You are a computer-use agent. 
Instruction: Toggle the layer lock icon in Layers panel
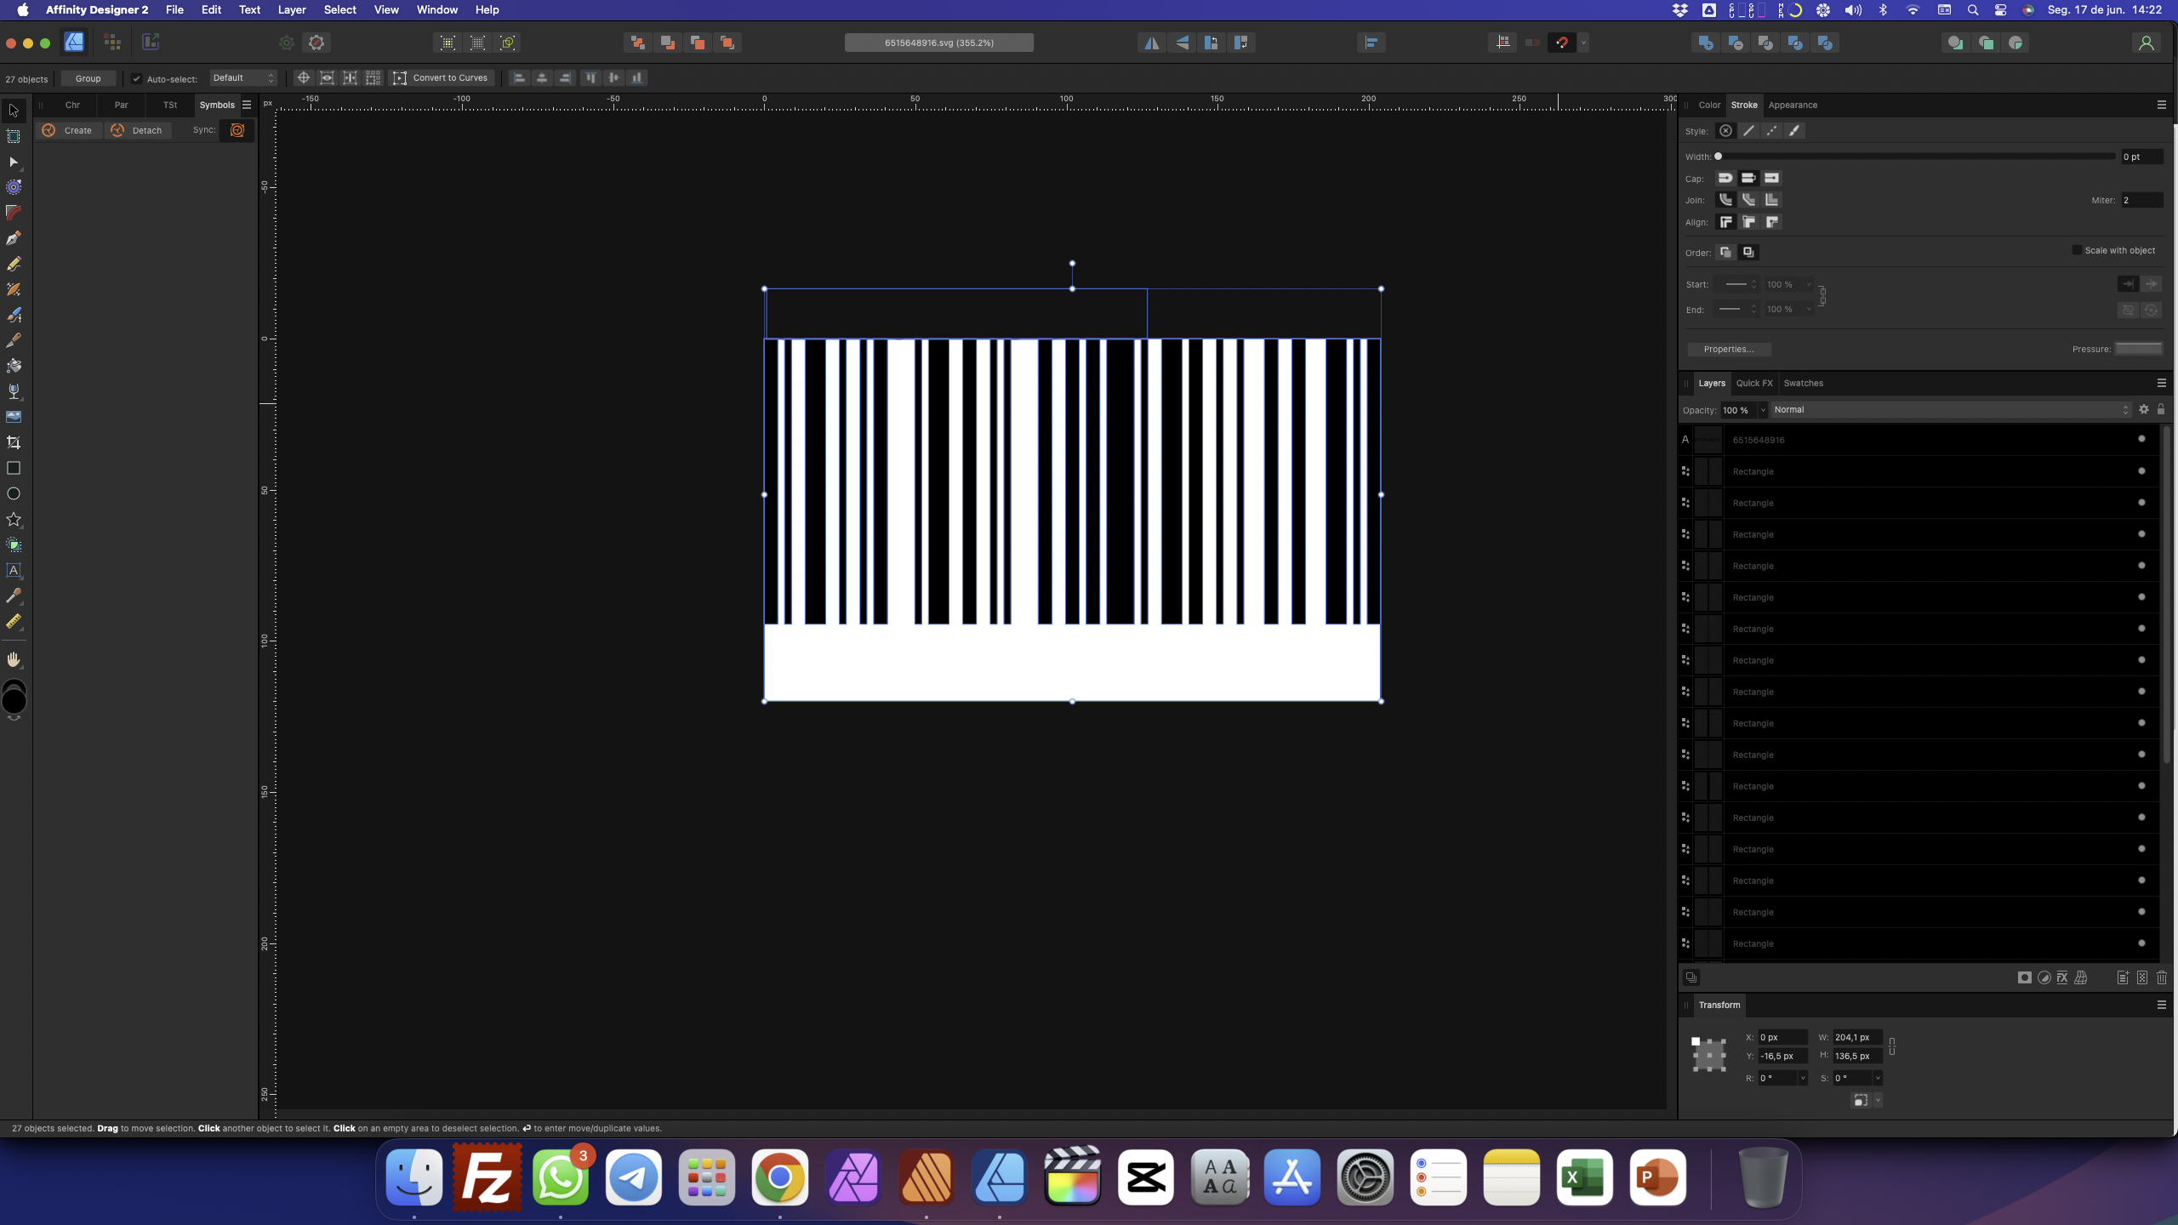2161,410
